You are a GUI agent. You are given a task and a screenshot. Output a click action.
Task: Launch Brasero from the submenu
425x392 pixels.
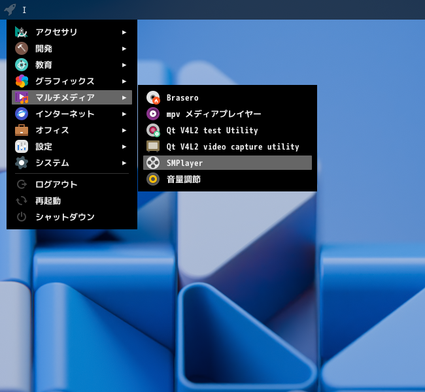(228, 97)
